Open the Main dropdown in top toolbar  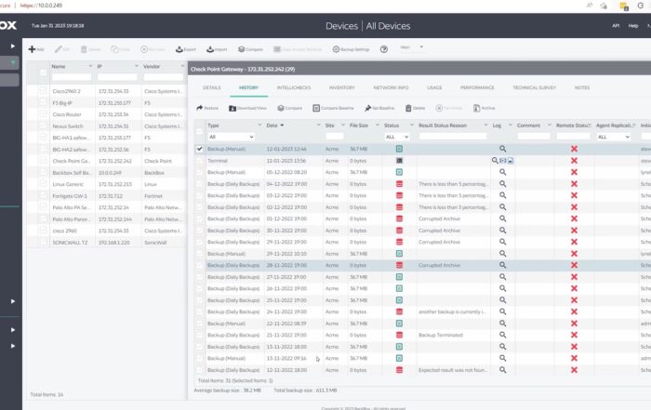[411, 47]
